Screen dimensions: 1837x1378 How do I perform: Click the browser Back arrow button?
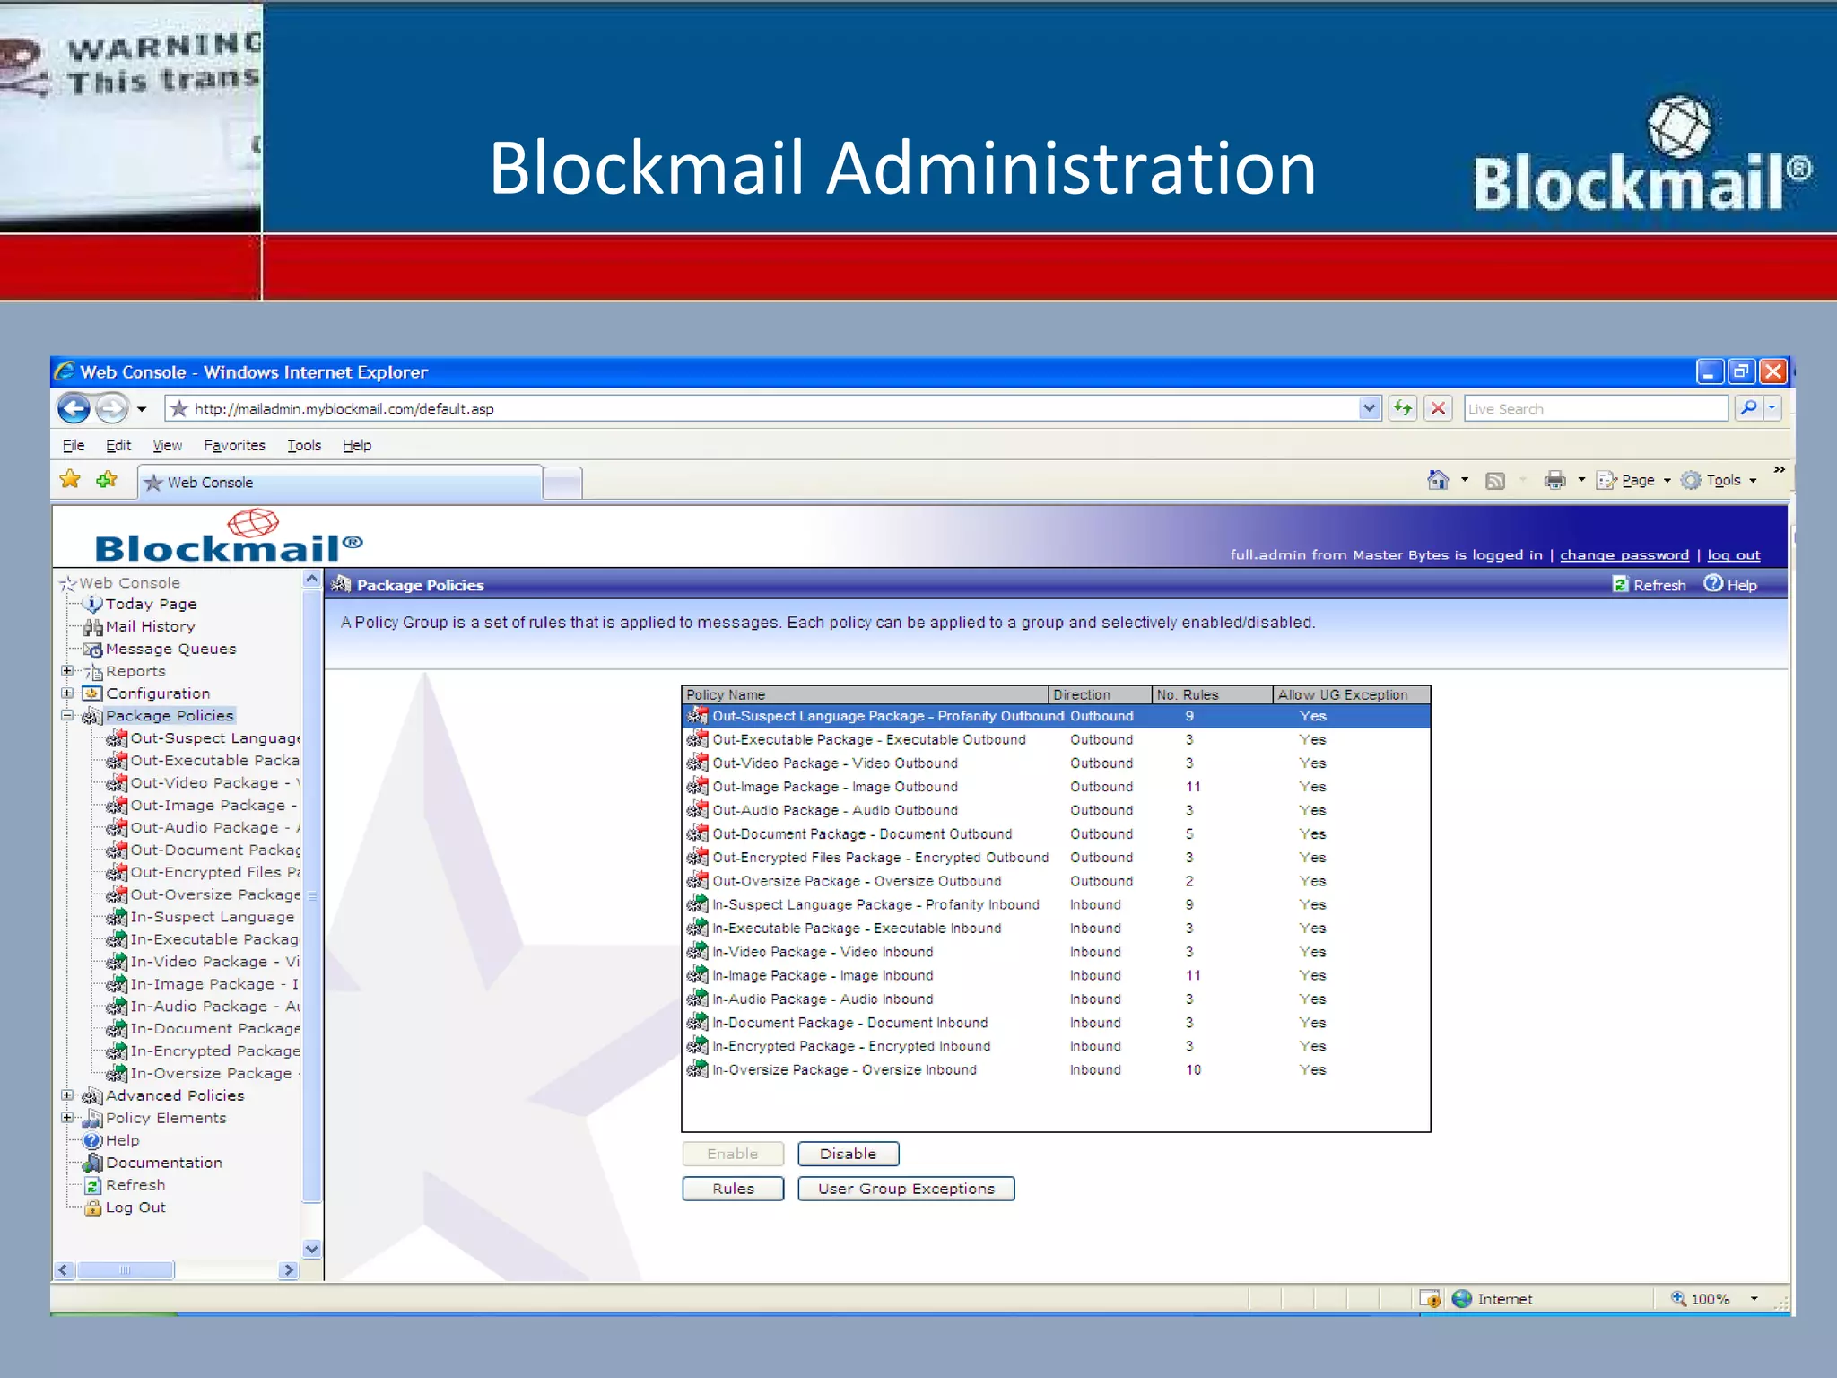74,408
